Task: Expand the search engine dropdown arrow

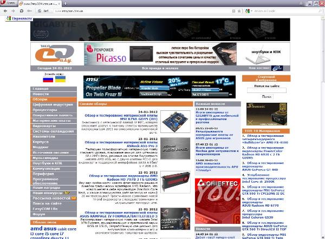Action: pyautogui.click(x=251, y=11)
